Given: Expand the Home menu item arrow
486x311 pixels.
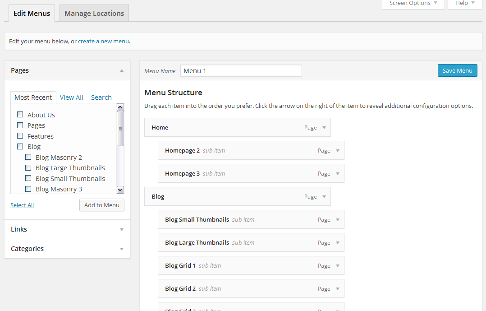Looking at the screenshot, I should pos(324,128).
